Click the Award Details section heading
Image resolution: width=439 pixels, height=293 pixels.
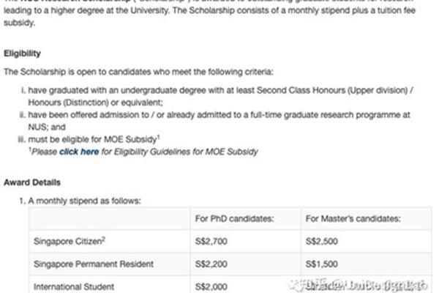tap(32, 182)
